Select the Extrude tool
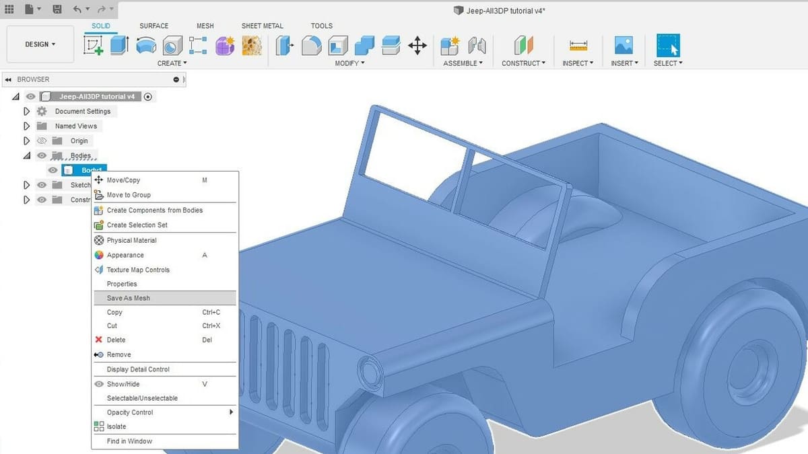This screenshot has width=808, height=454. (x=119, y=46)
